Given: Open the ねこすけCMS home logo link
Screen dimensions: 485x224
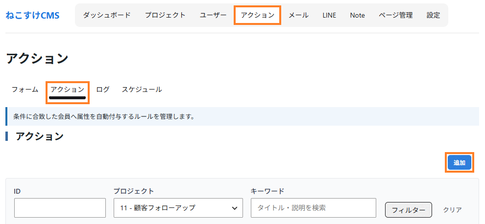Looking at the screenshot, I should coord(32,15).
